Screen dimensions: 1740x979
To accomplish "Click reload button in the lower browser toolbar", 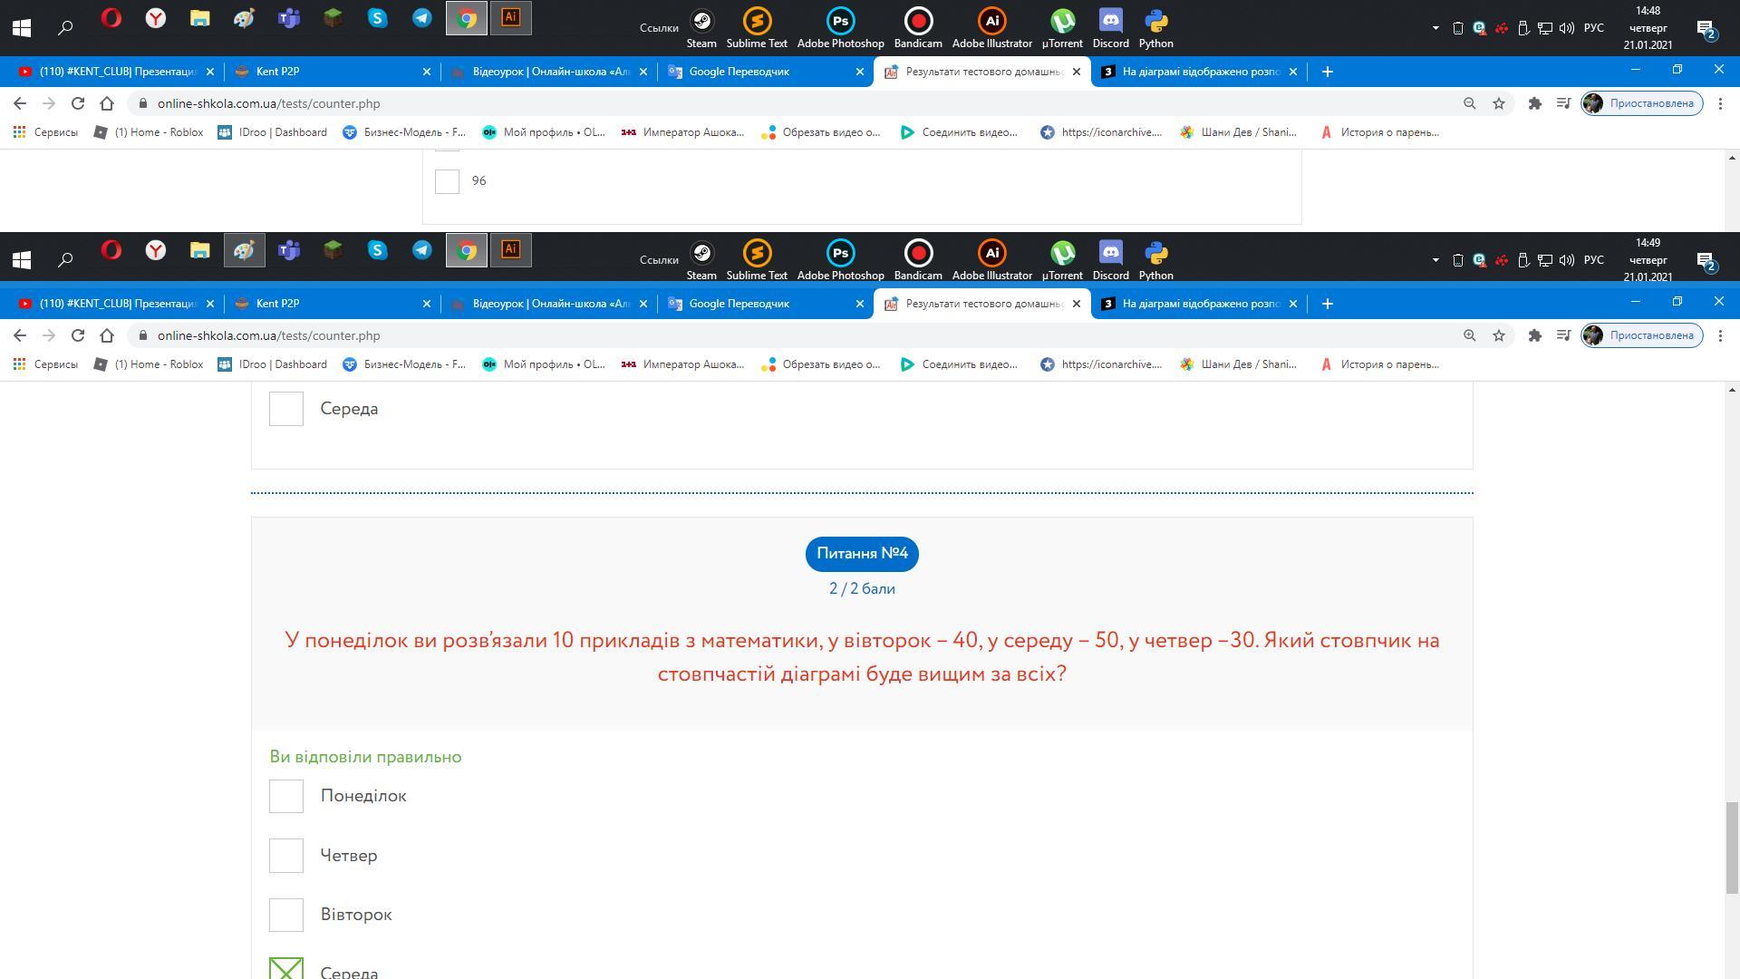I will tap(78, 335).
